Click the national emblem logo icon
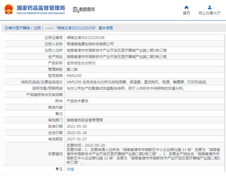226x176 pixels. (x=8, y=9)
